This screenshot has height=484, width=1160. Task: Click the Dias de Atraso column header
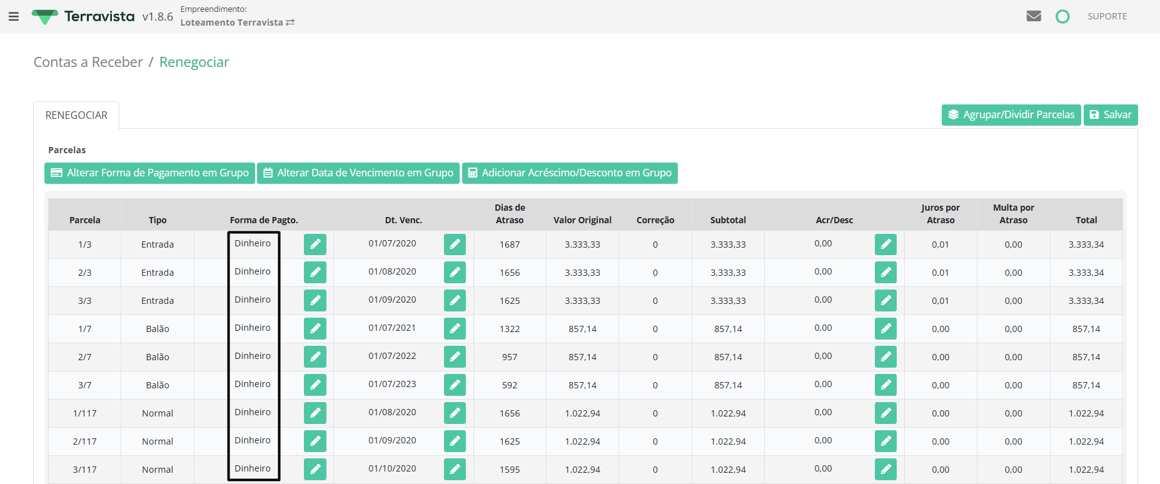pyautogui.click(x=510, y=214)
